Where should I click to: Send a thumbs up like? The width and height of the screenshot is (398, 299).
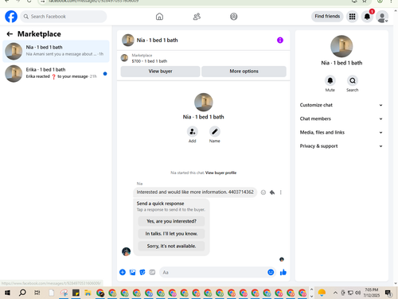click(283, 272)
